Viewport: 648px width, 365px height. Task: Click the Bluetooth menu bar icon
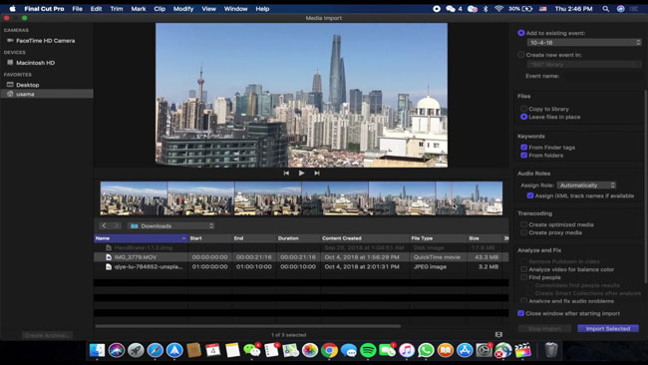tap(486, 9)
